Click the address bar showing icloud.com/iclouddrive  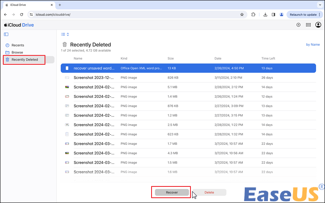click(x=134, y=15)
